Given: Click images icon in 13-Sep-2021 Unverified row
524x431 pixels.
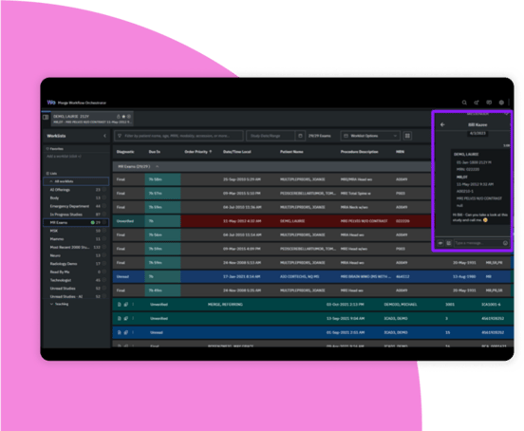Looking at the screenshot, I should [x=126, y=318].
